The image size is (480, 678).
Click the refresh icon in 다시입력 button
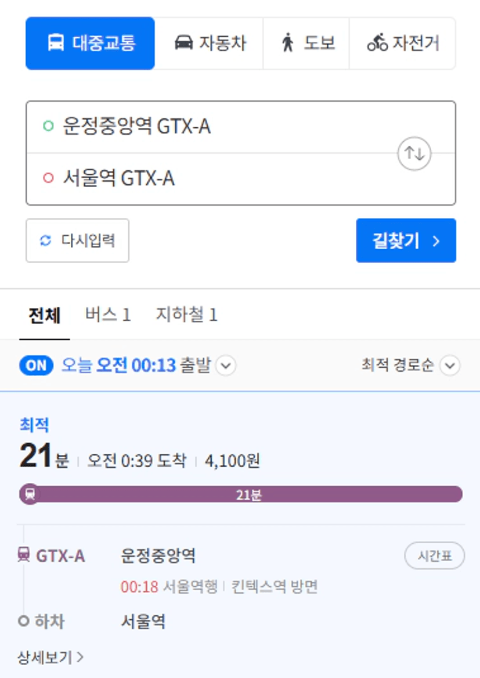click(45, 241)
